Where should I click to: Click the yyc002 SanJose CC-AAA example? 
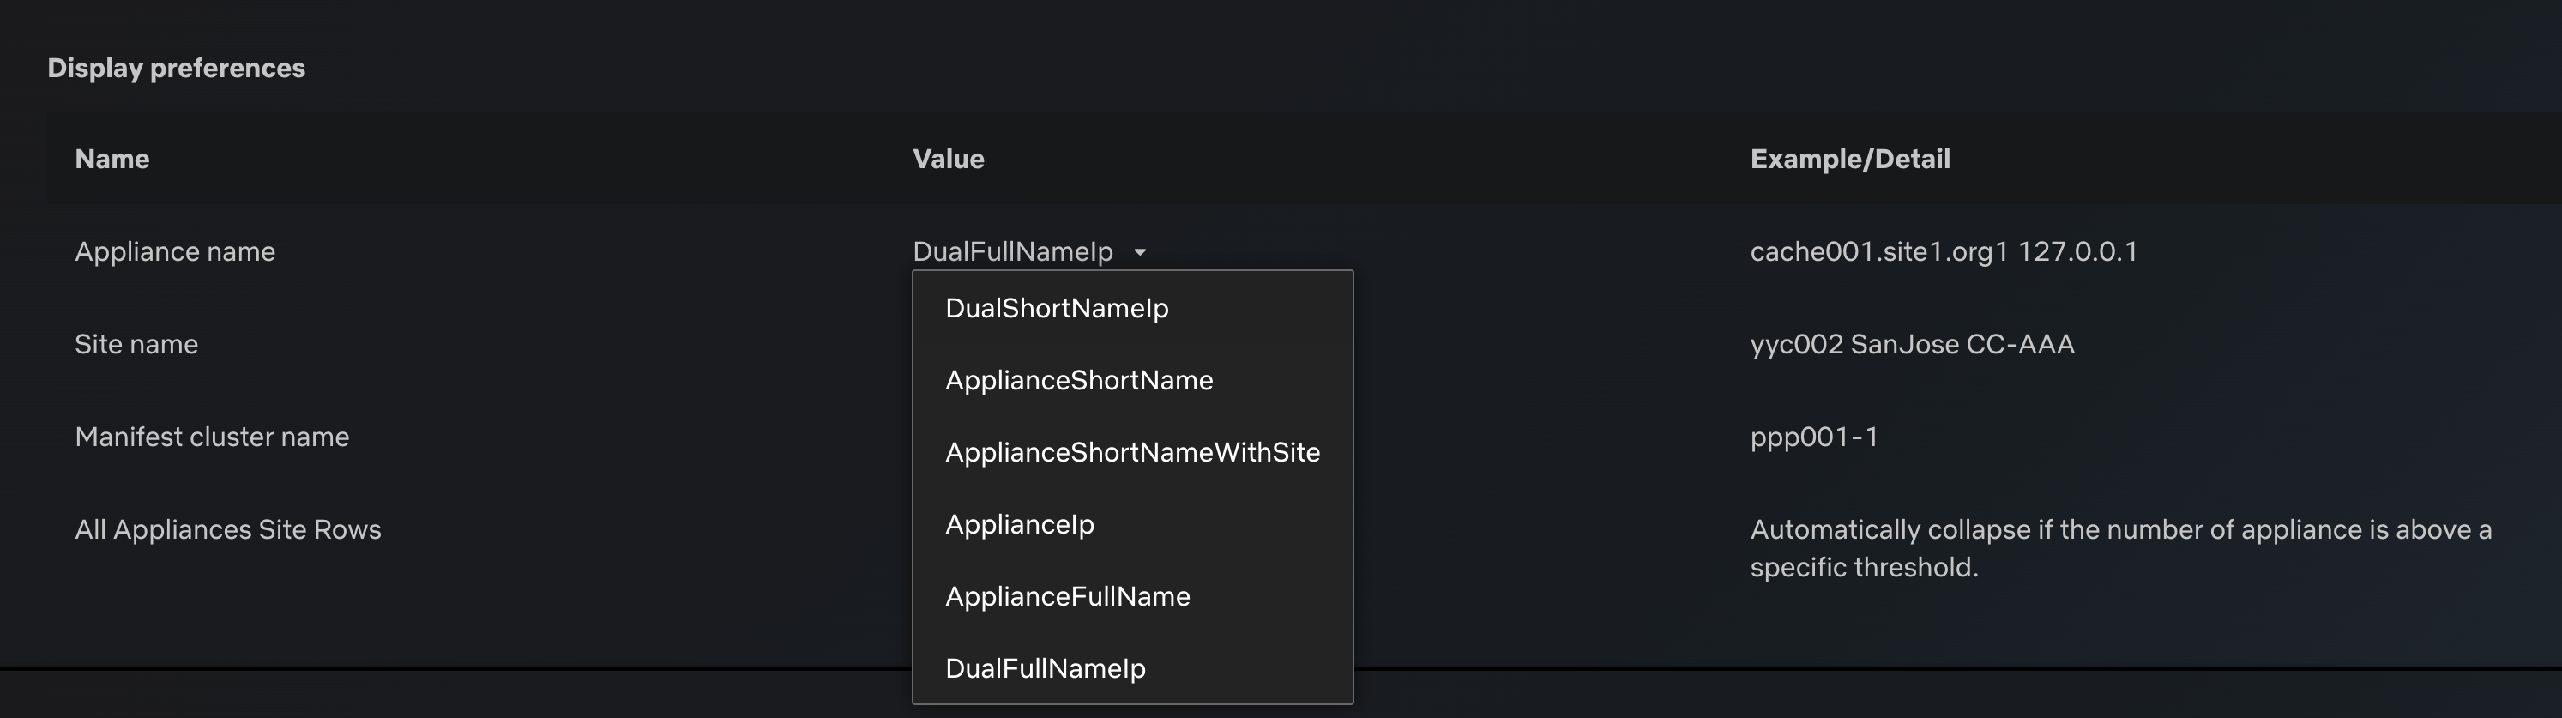point(1912,344)
